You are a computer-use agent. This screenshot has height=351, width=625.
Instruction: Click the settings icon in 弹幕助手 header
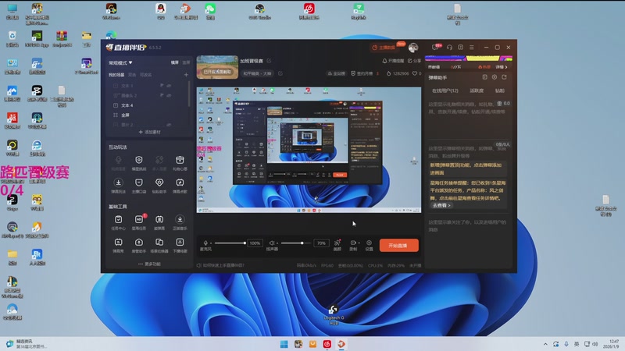pyautogui.click(x=495, y=77)
